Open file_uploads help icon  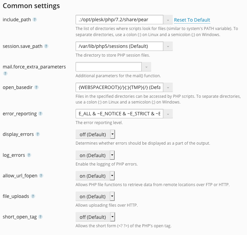click(33, 196)
